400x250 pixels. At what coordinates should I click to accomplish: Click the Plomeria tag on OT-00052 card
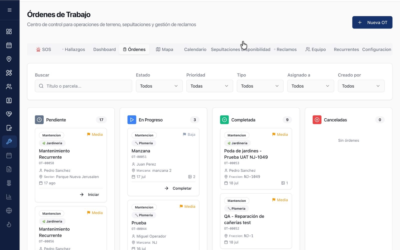(x=236, y=208)
